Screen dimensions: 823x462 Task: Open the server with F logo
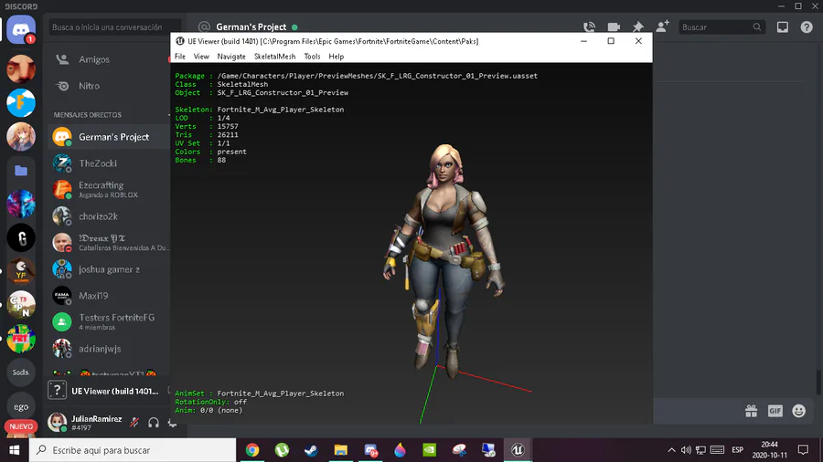[21, 102]
